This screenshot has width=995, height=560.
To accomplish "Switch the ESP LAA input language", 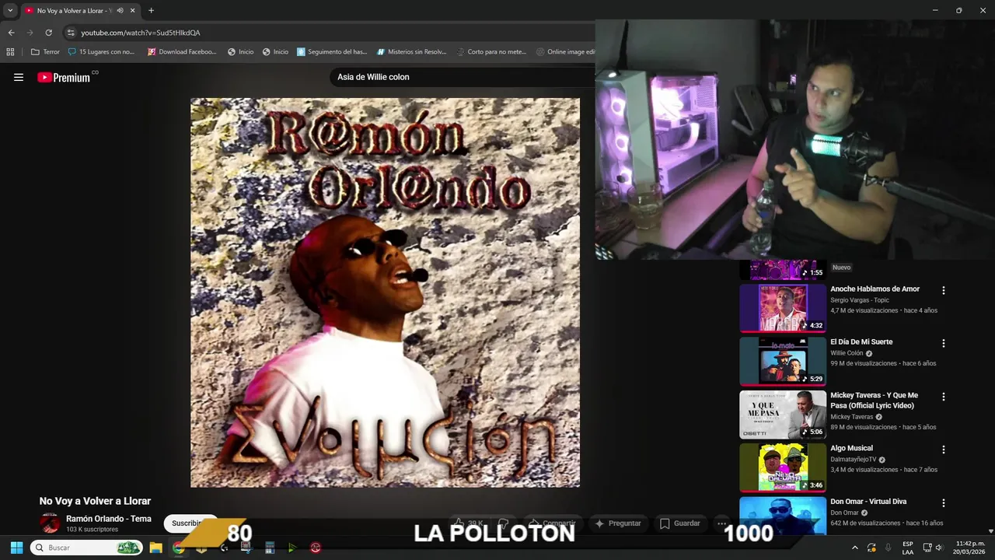I will 908,548.
